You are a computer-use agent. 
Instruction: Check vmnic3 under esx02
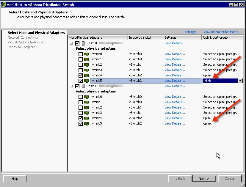(x=81, y=113)
